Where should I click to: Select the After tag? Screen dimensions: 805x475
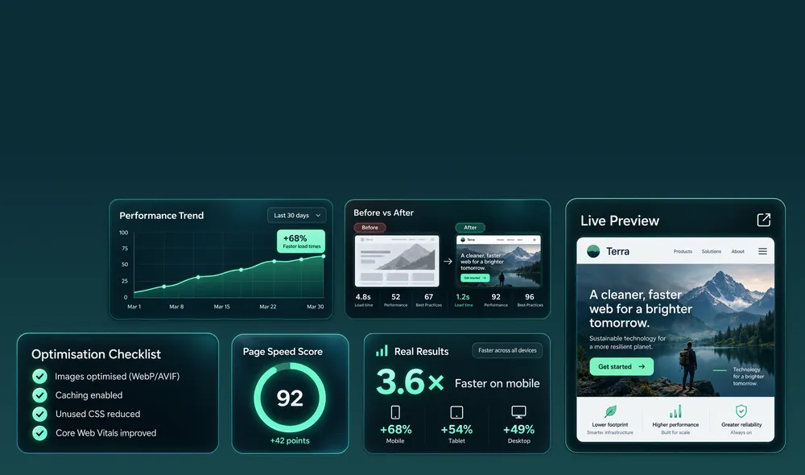point(470,228)
